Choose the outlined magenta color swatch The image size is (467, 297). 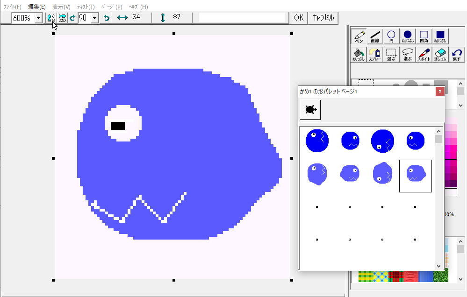(x=451, y=156)
